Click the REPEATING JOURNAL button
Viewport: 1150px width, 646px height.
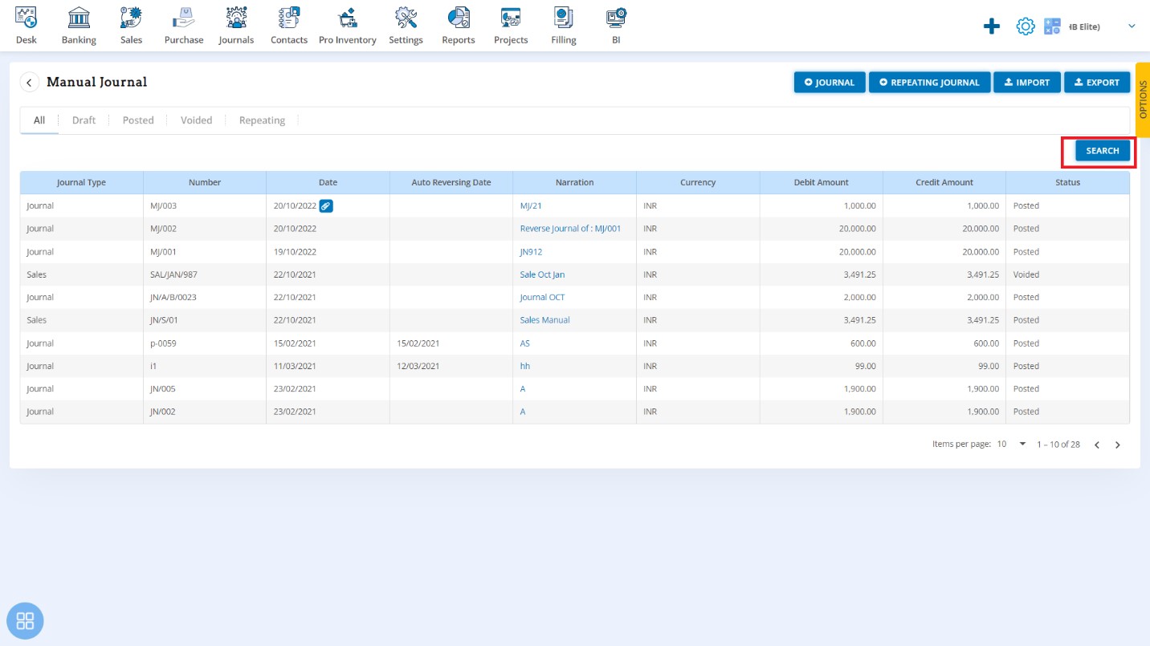pyautogui.click(x=930, y=82)
